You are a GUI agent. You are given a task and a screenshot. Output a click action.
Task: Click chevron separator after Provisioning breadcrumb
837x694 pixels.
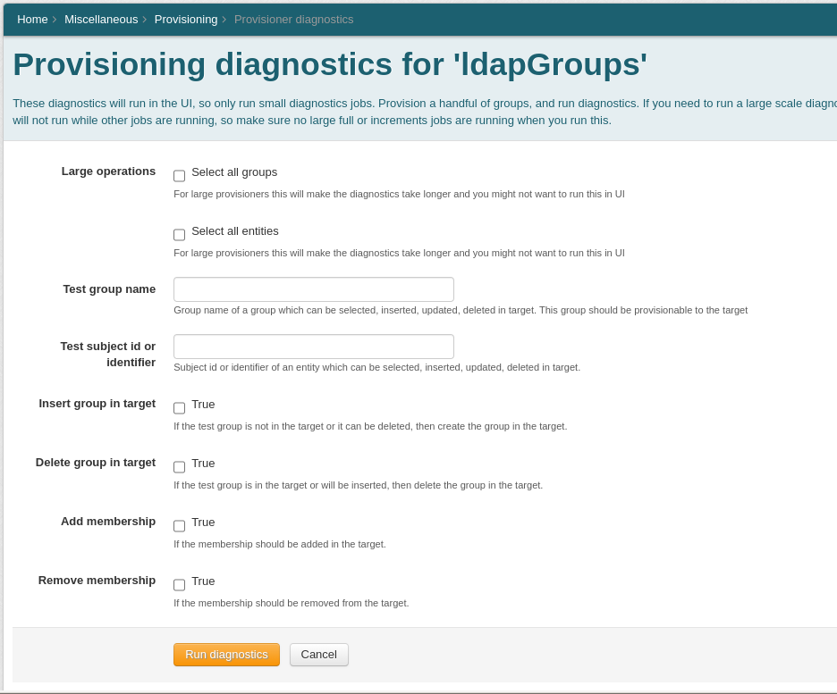point(224,19)
